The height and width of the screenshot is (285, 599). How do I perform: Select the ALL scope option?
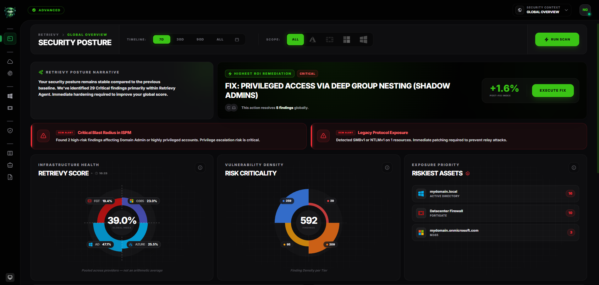click(x=295, y=40)
